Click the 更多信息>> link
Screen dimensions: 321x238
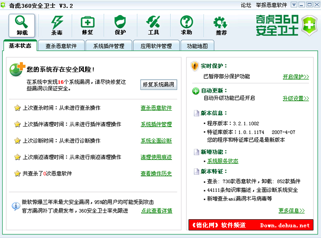pos(292,210)
